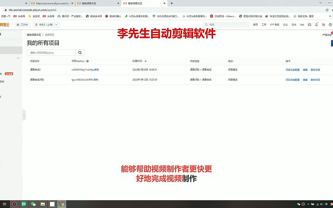Click the Chrome icon in the taskbar
The width and height of the screenshot is (333, 208).
[x=62, y=204]
